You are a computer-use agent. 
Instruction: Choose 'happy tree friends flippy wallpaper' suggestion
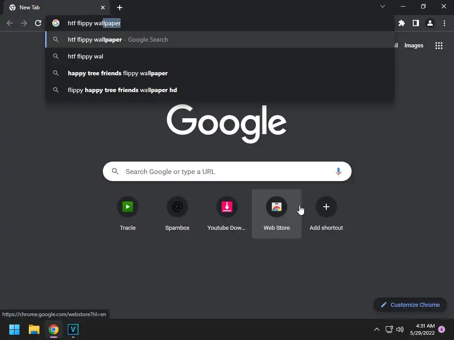tap(220, 73)
